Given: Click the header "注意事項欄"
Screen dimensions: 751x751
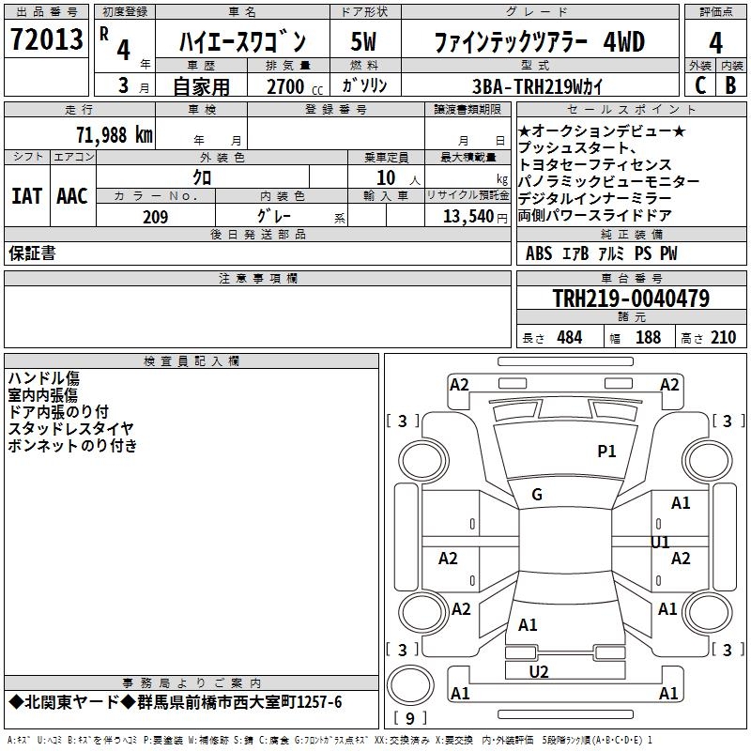Looking at the screenshot, I should pos(257,278).
